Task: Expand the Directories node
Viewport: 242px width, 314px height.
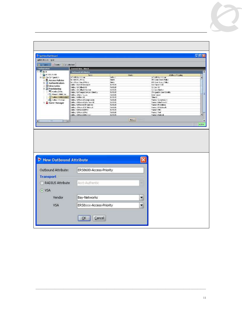Action: coord(44,86)
